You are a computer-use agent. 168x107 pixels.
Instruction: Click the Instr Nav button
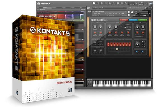(83, 9)
